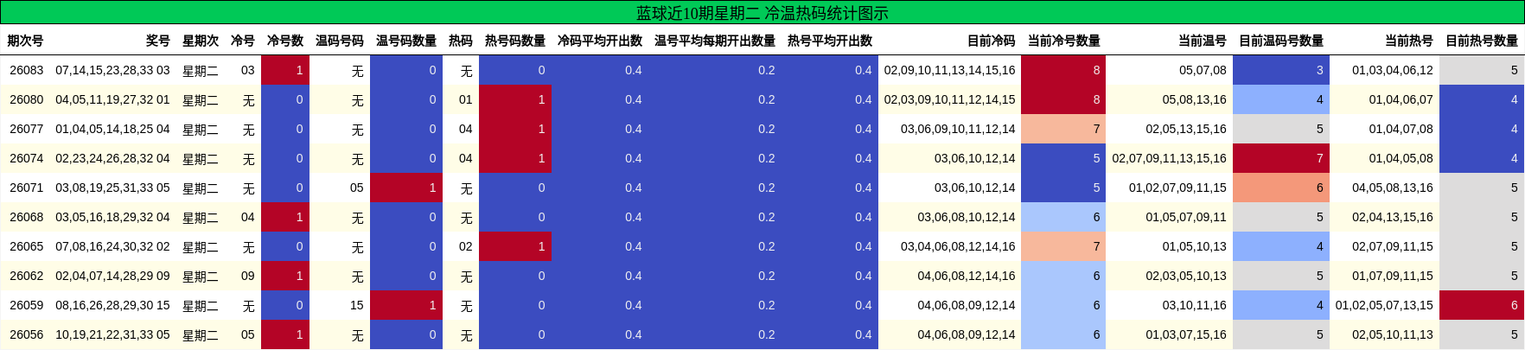Select cold codes 02,03,09,10,11,12,14,15
1525x350 pixels.
(x=949, y=99)
